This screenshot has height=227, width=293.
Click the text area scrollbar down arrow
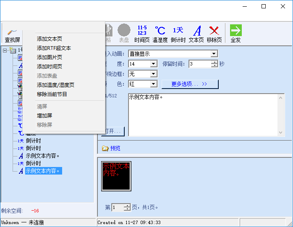[280, 133]
